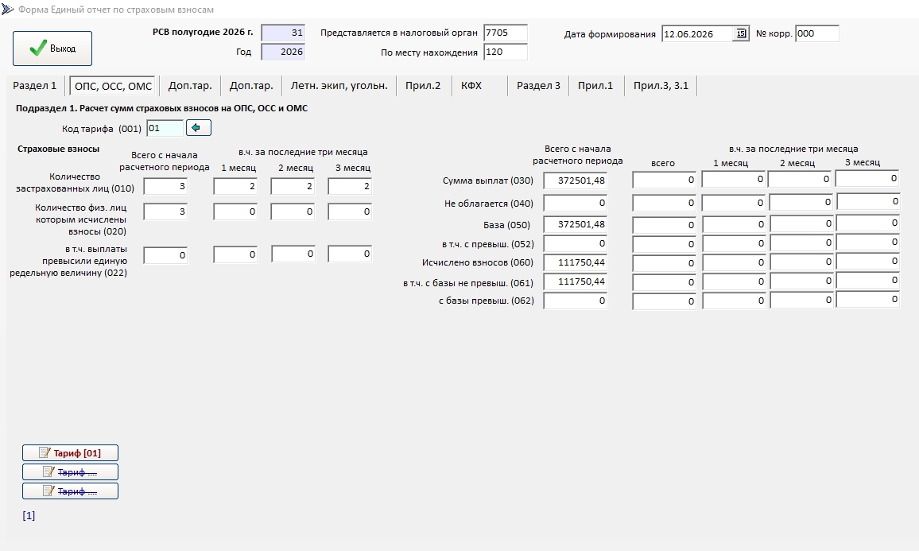This screenshot has width=919, height=551.
Task: Click the (020) 3 месяц field
Action: 350,211
